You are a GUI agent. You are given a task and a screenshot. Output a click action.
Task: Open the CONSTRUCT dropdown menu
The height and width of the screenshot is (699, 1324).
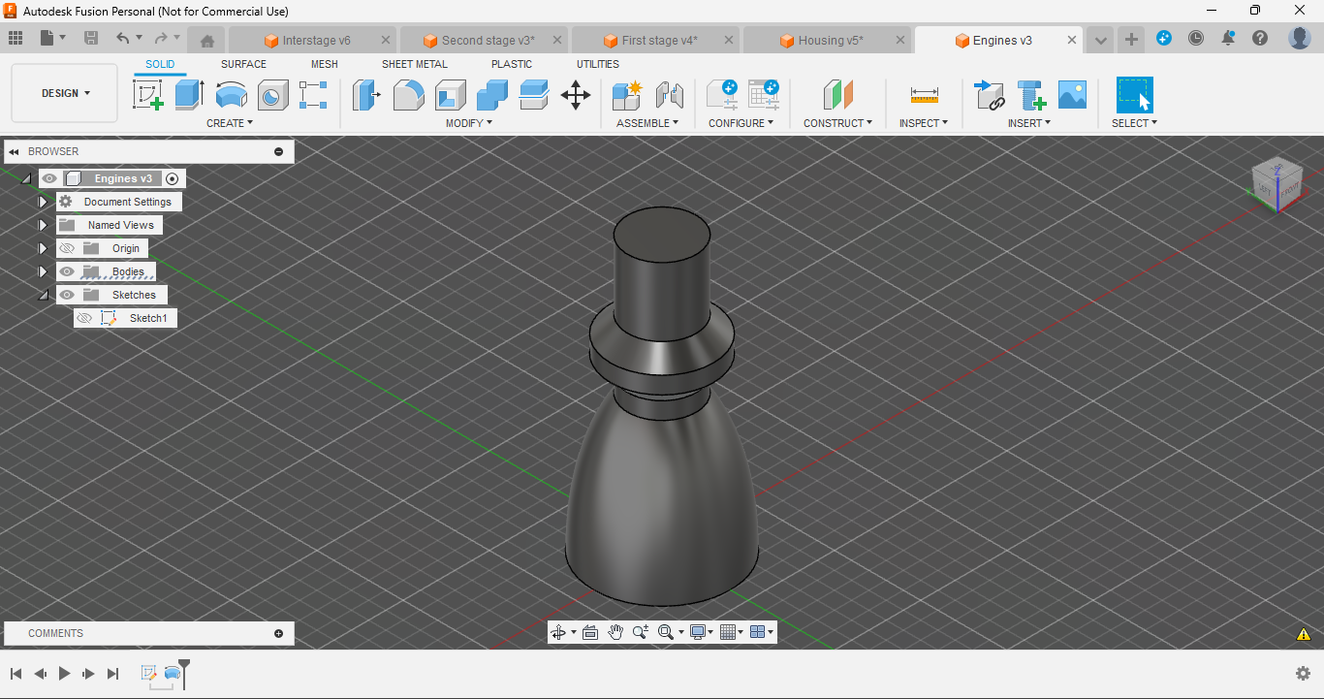tap(837, 123)
